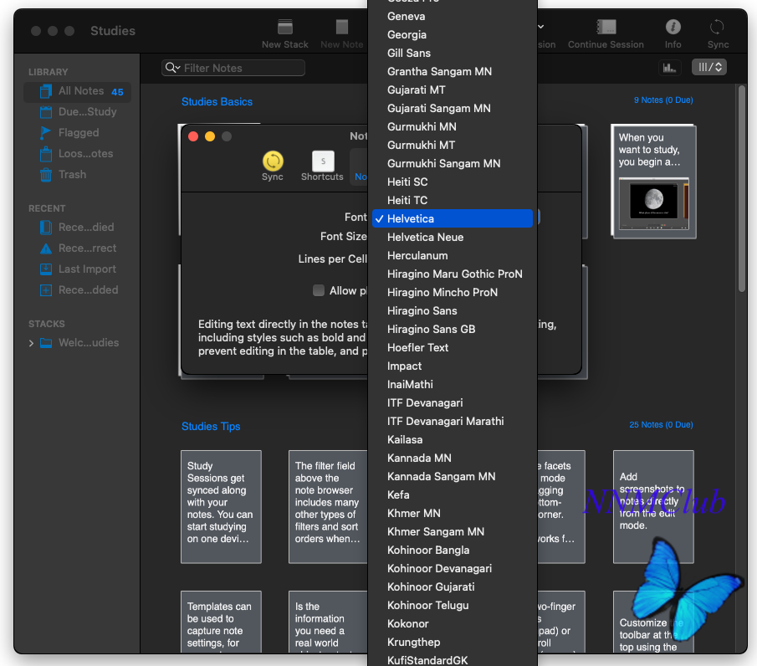Select Krungthep font

pyautogui.click(x=453, y=643)
